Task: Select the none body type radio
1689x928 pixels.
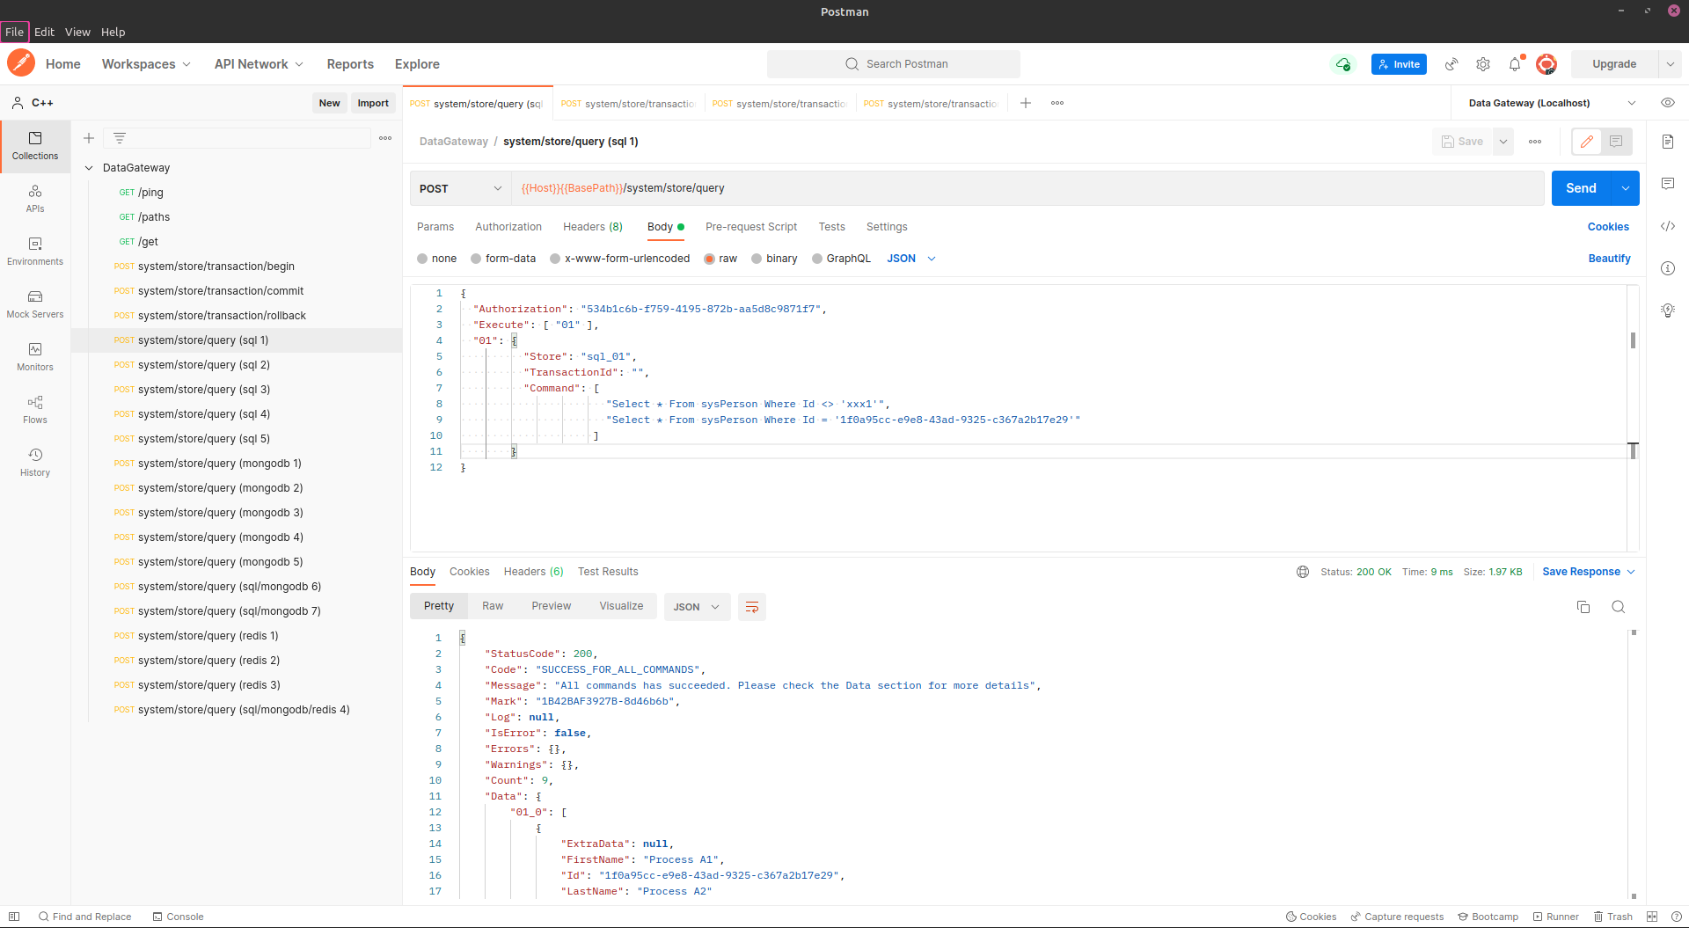Action: coord(422,259)
